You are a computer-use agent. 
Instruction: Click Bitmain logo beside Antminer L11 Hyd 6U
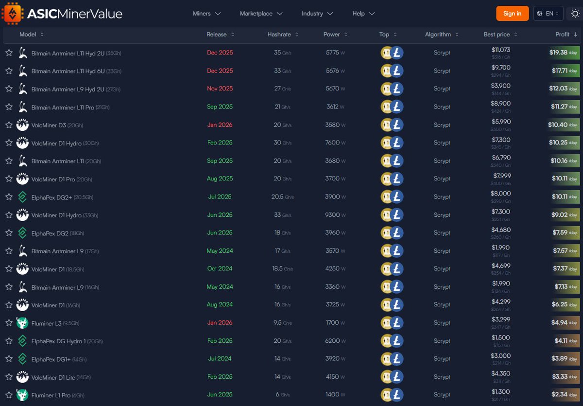point(22,71)
